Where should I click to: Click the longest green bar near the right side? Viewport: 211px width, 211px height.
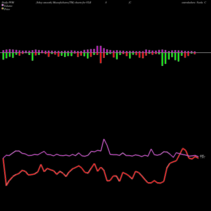pyautogui.click(x=162, y=59)
